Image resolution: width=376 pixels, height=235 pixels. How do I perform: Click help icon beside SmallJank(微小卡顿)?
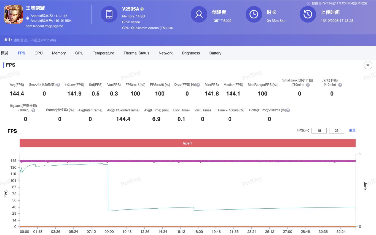(308, 85)
